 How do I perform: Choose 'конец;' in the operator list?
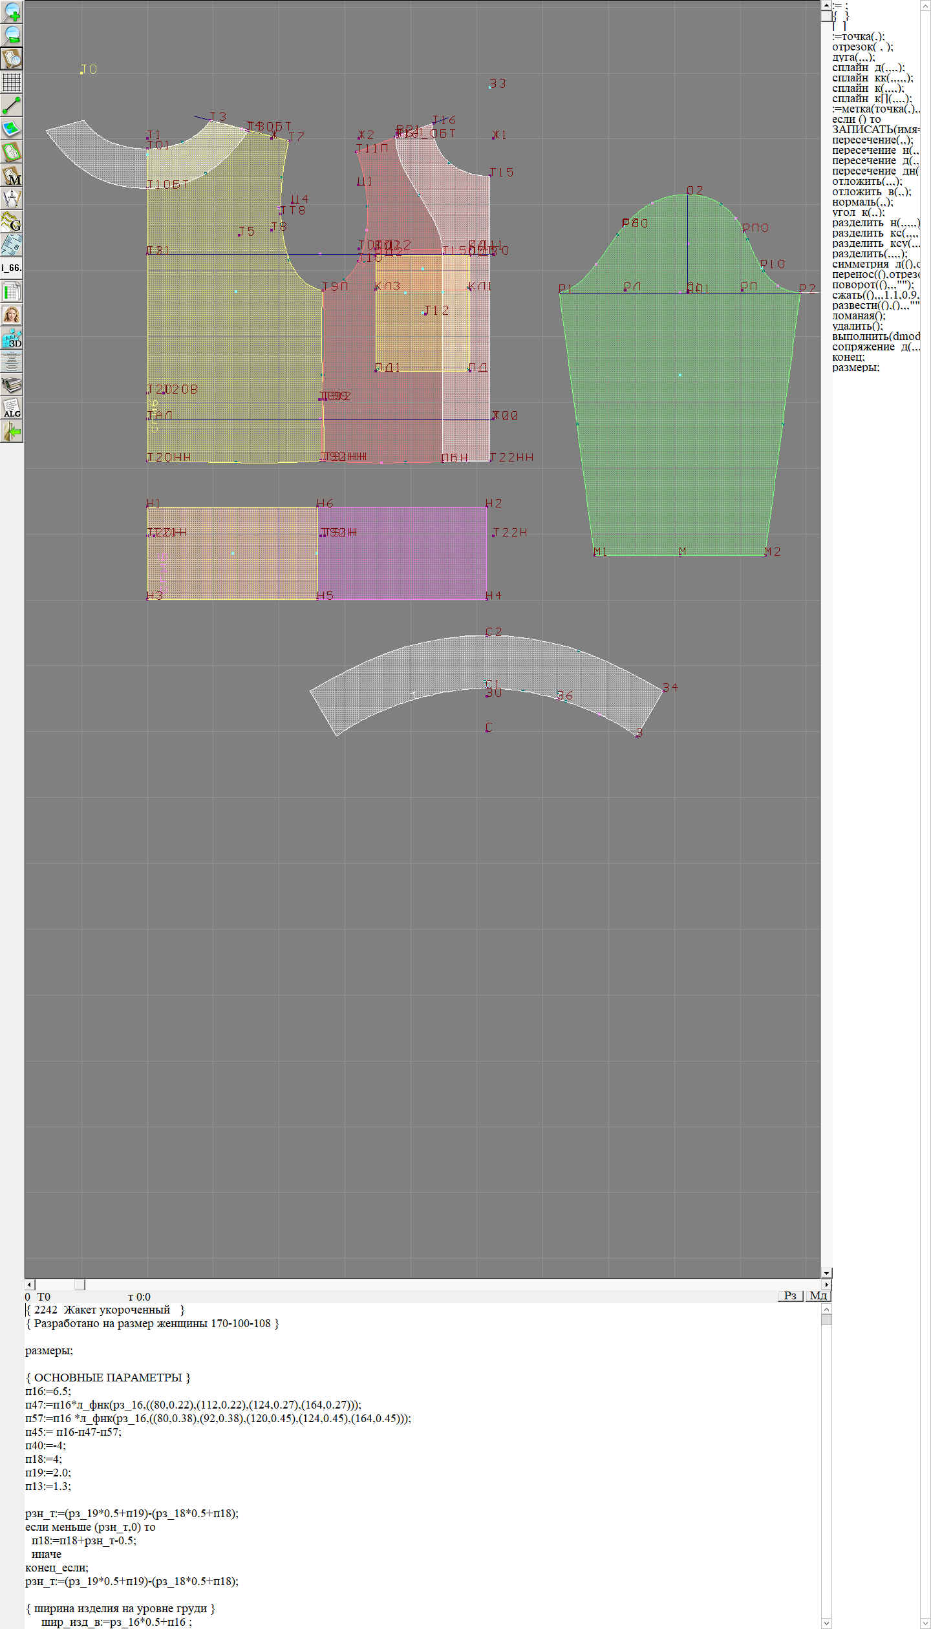pos(848,357)
